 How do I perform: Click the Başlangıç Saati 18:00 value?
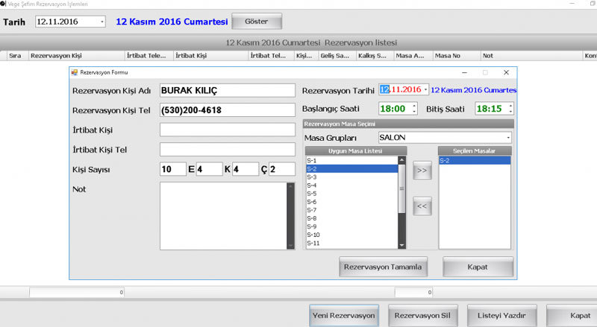click(x=393, y=109)
